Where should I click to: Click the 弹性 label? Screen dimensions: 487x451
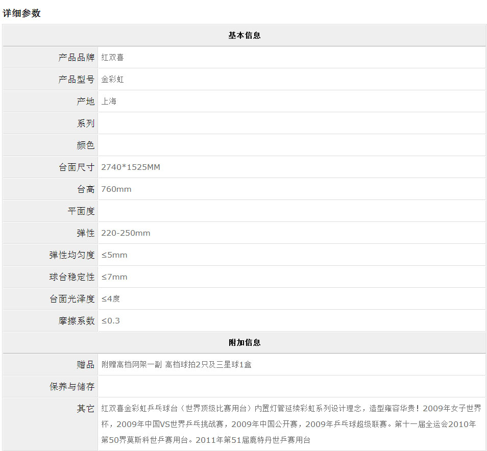pos(85,233)
